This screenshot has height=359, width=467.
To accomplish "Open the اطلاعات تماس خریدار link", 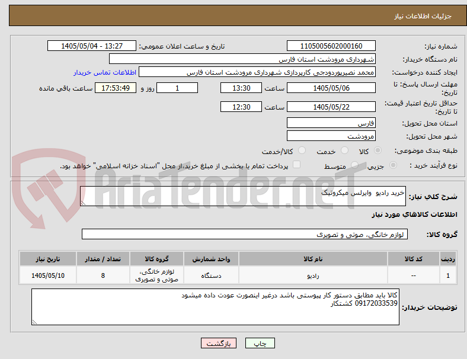I will tap(105, 72).
